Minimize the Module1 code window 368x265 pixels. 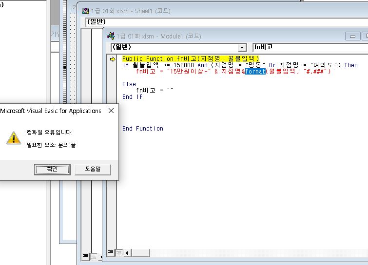point(353,36)
